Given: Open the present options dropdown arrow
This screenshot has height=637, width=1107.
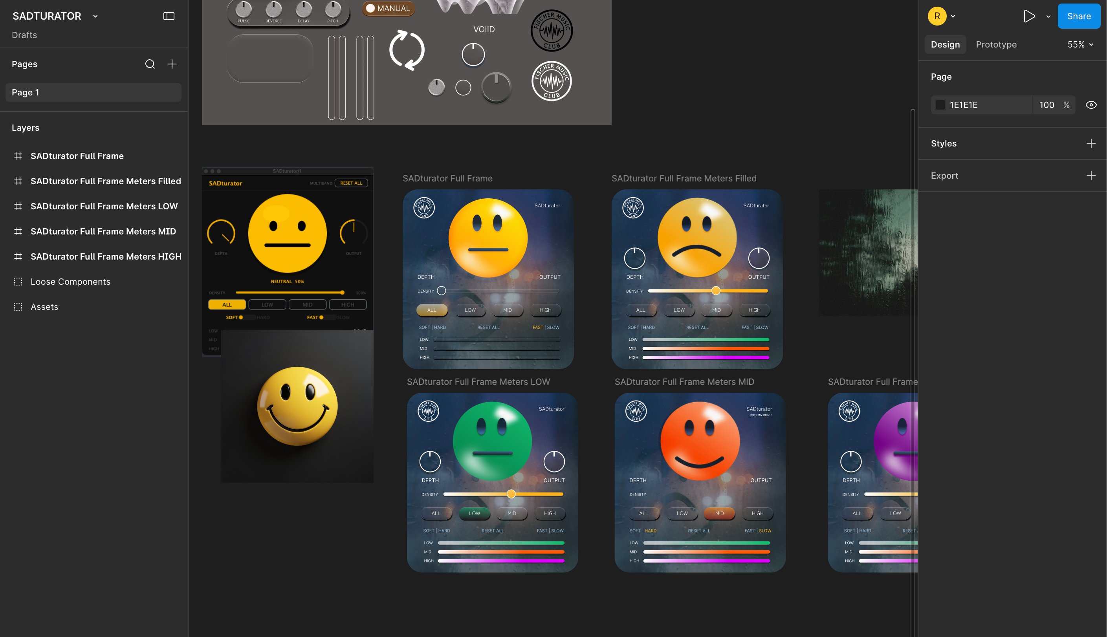Looking at the screenshot, I should (1048, 16).
